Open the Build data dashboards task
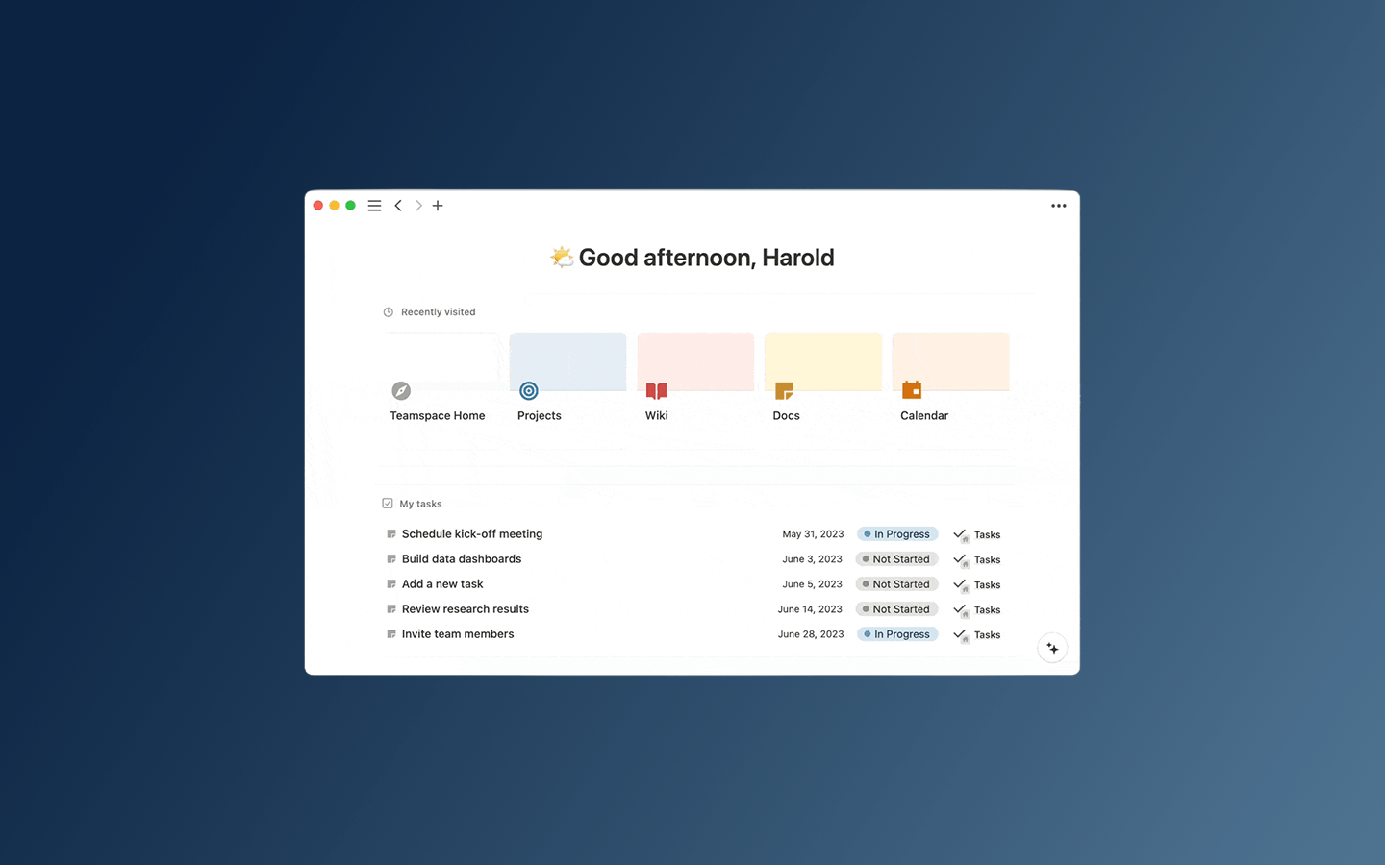This screenshot has height=865, width=1385. (x=461, y=559)
